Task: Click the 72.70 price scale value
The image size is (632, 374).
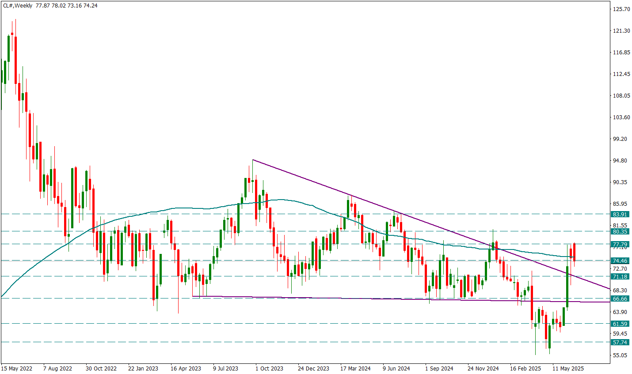Action: point(621,268)
